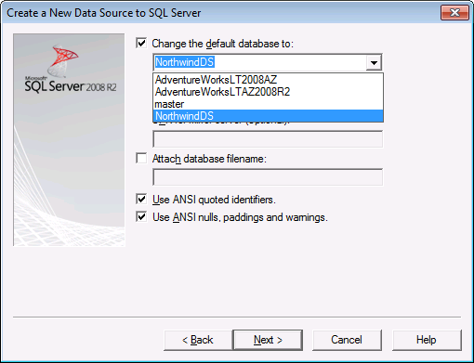Enable Attach database filename checkbox
This screenshot has height=363, width=474.
[x=141, y=159]
